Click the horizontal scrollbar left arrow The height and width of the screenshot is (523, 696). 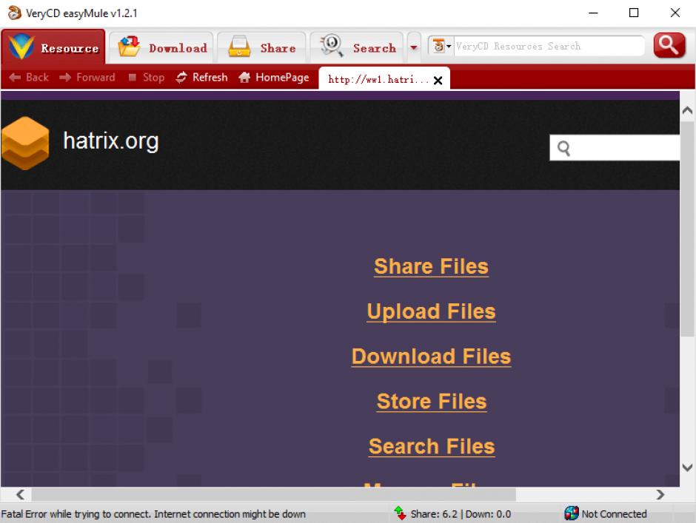[20, 494]
